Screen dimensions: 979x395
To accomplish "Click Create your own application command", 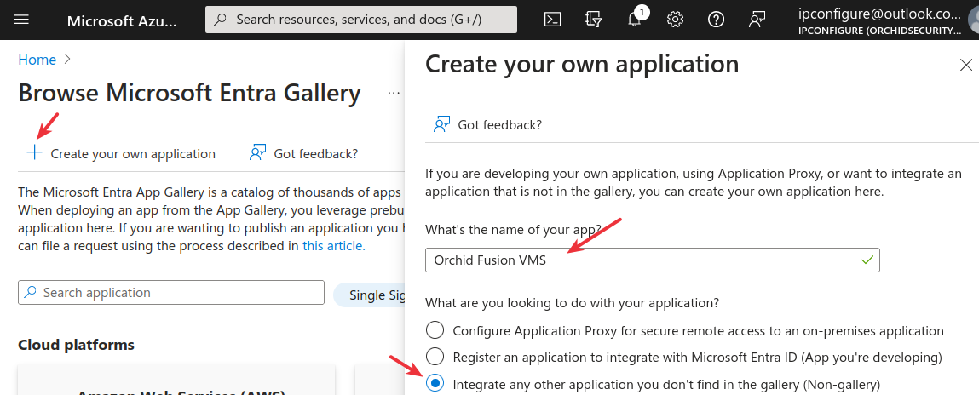I will 121,153.
